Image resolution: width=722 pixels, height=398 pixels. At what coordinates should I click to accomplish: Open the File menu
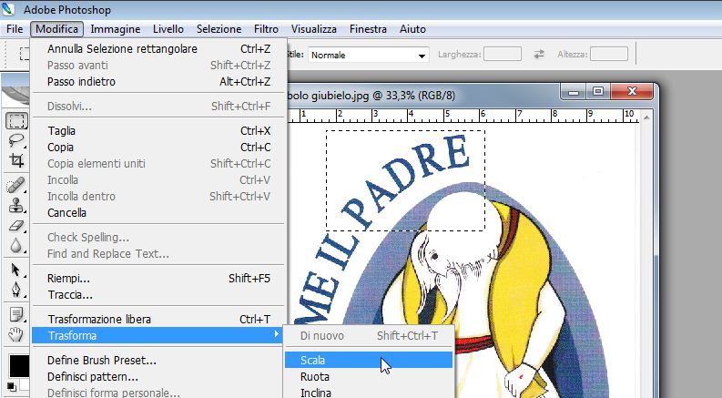tap(15, 29)
